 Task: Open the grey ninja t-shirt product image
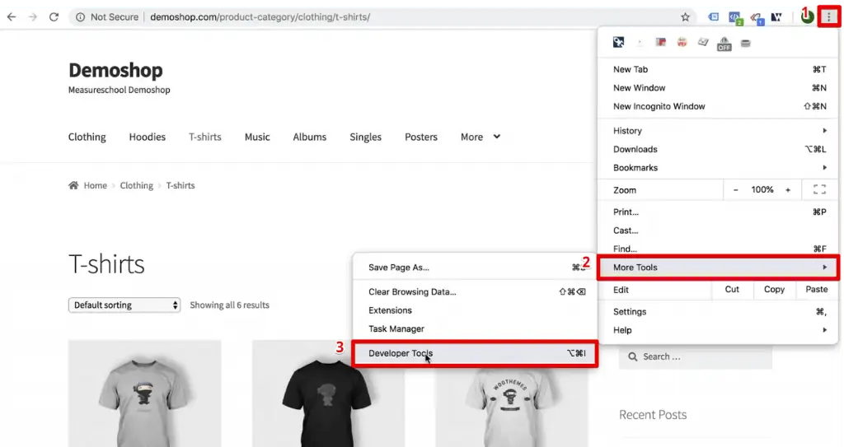pyautogui.click(x=144, y=393)
